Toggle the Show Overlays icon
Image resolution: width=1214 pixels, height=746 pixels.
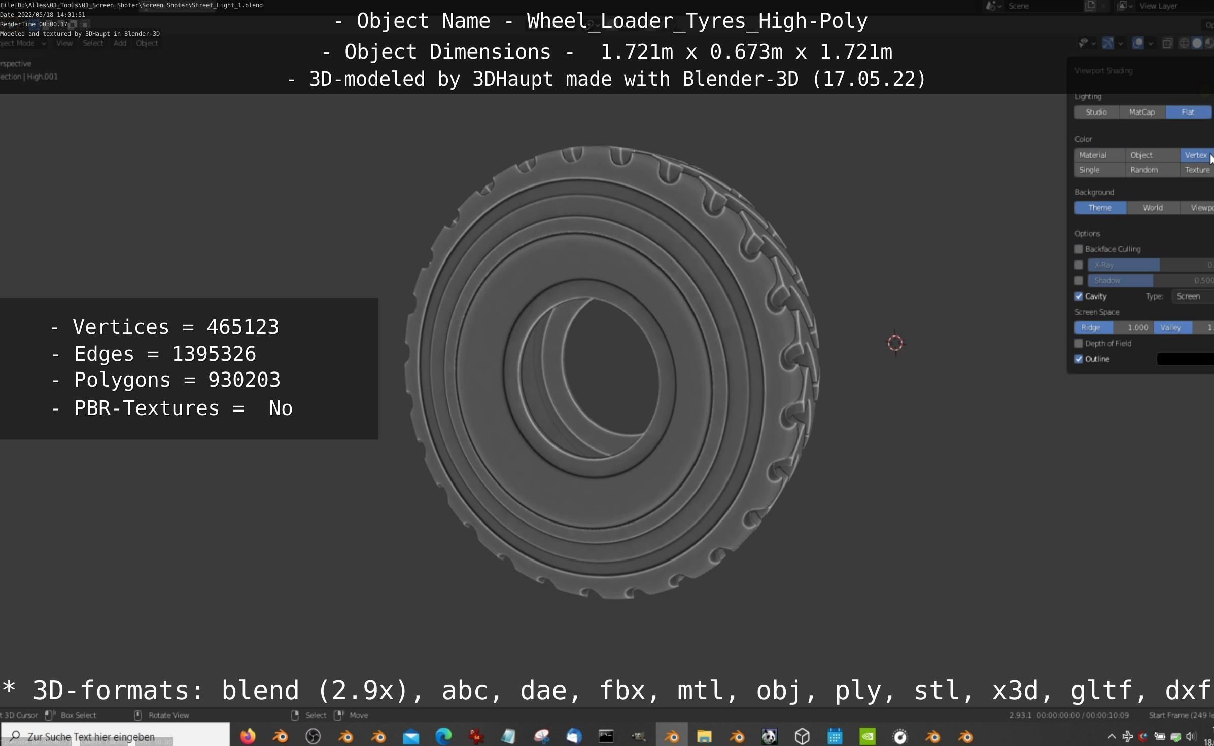(1138, 43)
